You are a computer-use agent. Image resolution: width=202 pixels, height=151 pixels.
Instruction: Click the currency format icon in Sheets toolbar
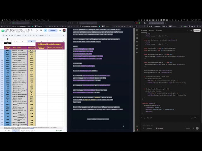25,35
